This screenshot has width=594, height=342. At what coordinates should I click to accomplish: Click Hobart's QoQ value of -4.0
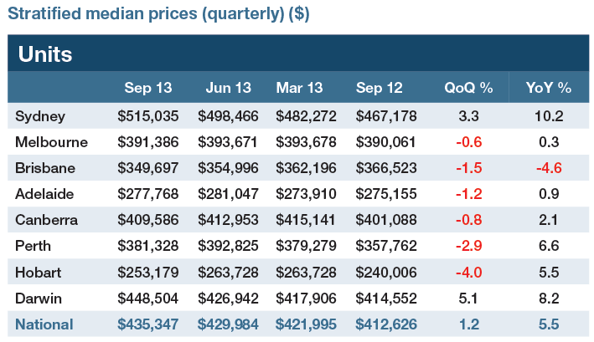(468, 272)
